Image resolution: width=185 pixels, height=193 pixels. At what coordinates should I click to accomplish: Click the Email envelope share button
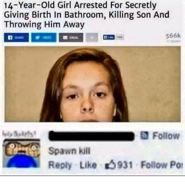71,37
